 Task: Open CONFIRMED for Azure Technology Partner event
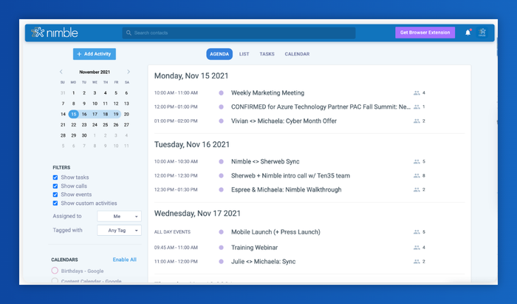coord(321,107)
